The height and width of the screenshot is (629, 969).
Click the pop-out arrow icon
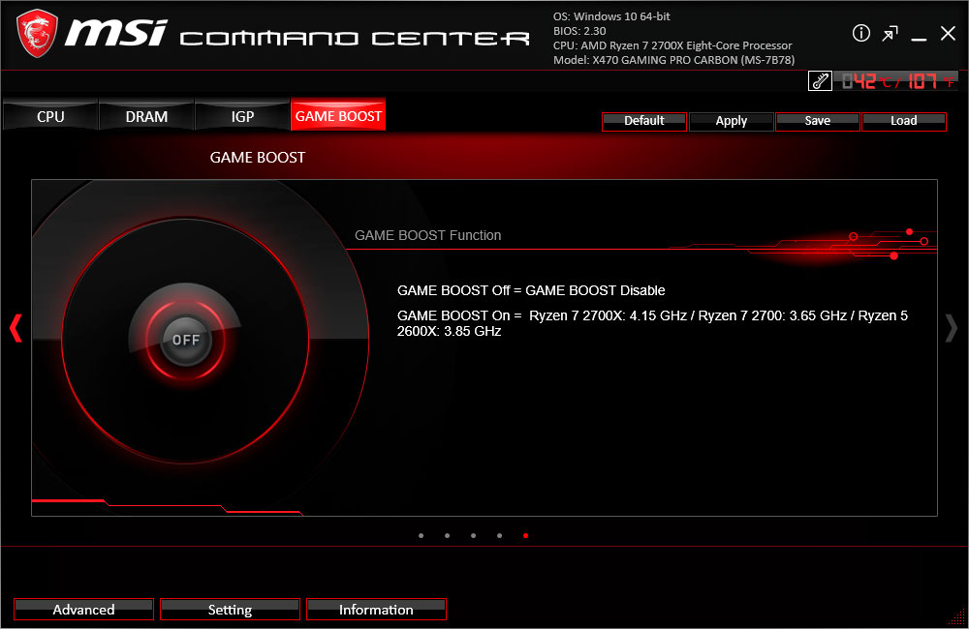click(890, 35)
